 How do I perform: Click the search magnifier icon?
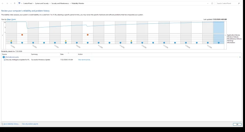(239, 3)
